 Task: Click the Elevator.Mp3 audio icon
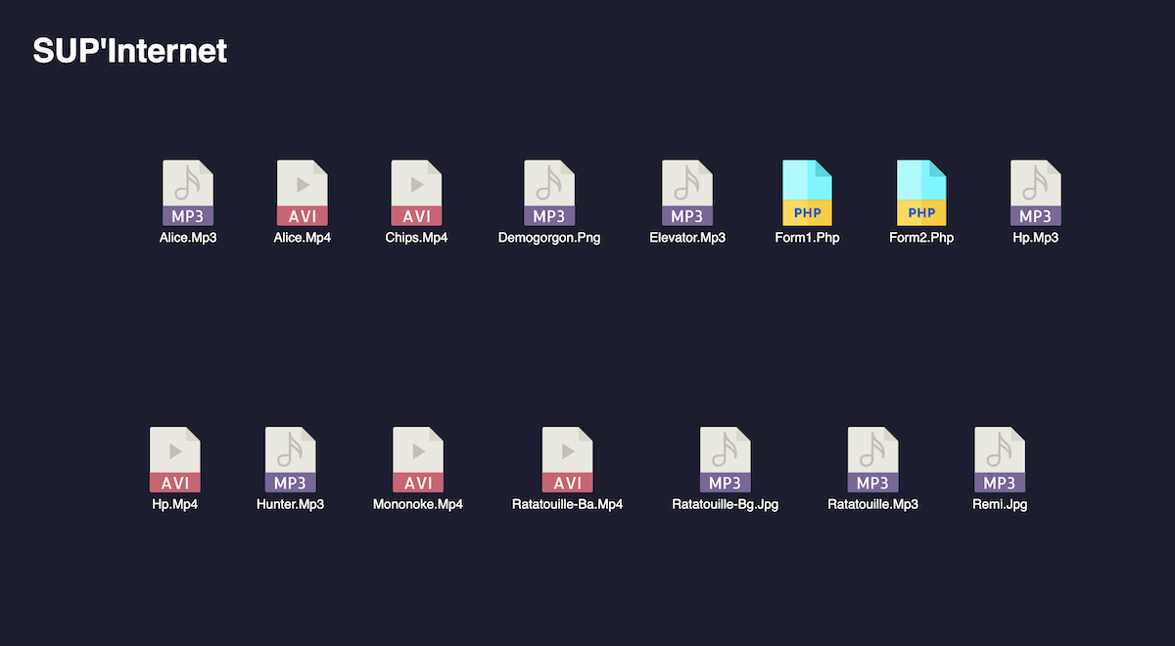pyautogui.click(x=687, y=193)
